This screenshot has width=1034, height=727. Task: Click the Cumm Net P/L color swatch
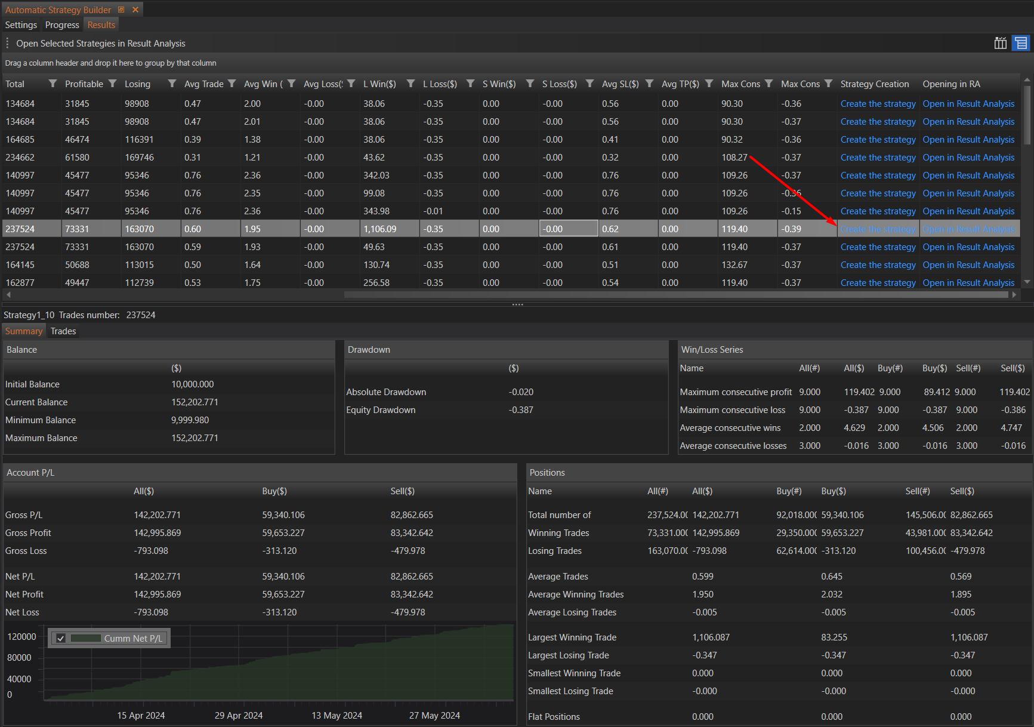pyautogui.click(x=86, y=638)
